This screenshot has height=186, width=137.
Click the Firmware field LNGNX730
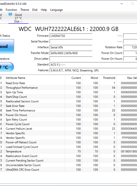[x=71, y=36]
